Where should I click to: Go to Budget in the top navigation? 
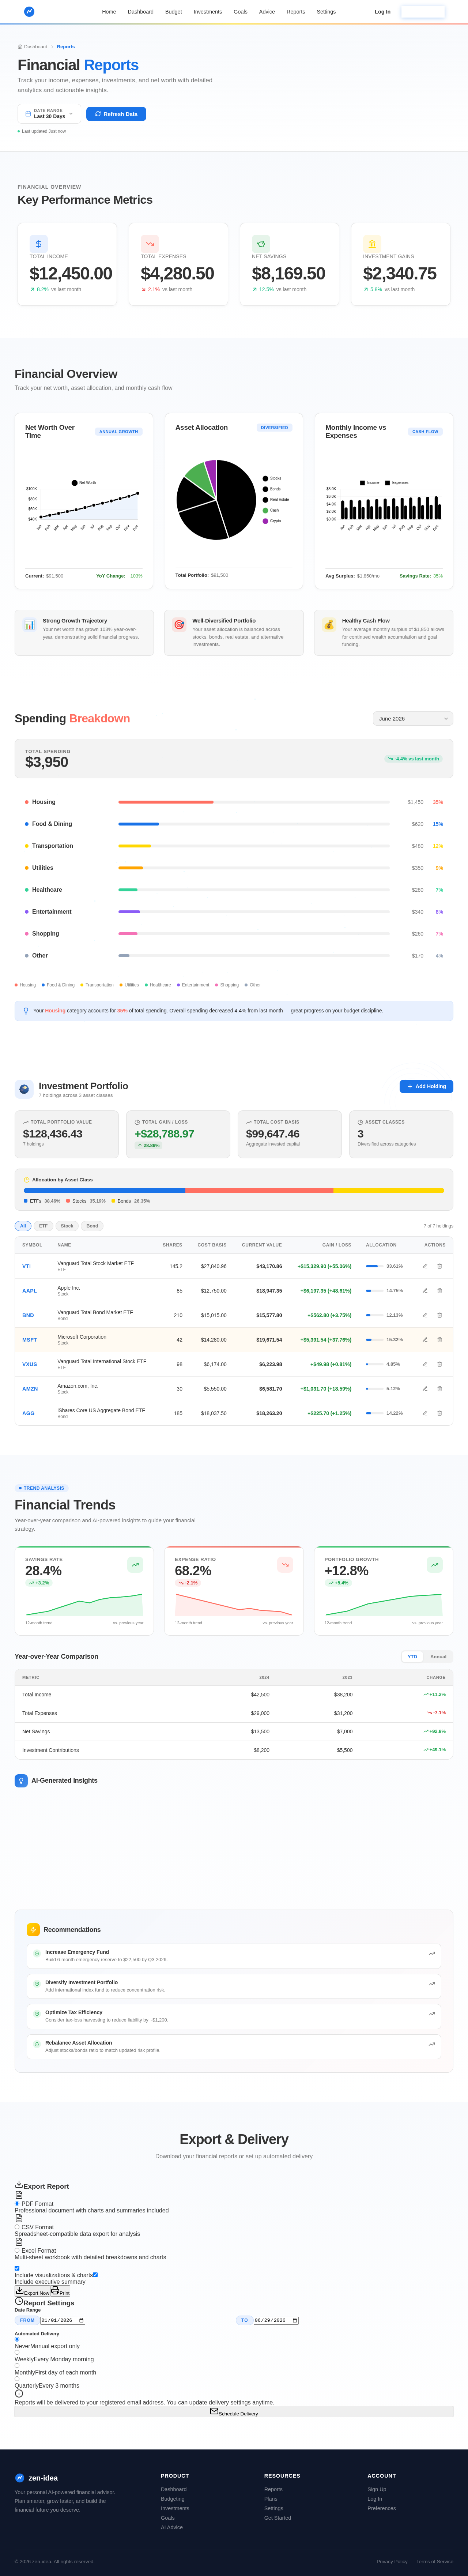coord(174,12)
